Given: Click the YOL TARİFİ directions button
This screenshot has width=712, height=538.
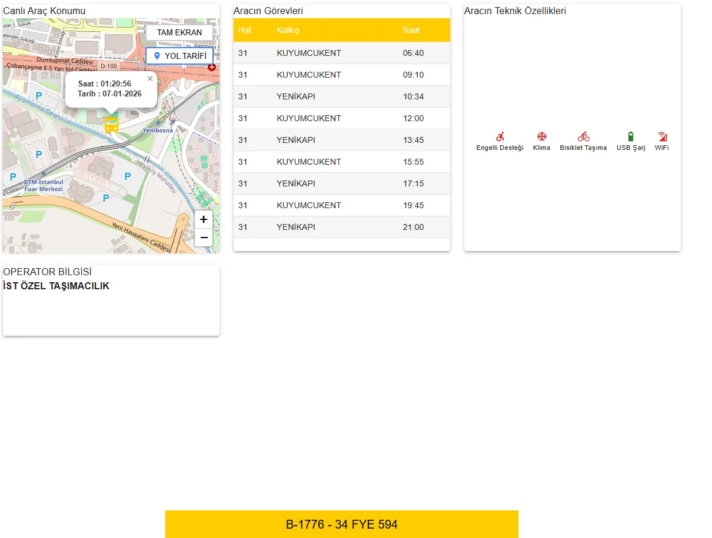Looking at the screenshot, I should pyautogui.click(x=179, y=56).
